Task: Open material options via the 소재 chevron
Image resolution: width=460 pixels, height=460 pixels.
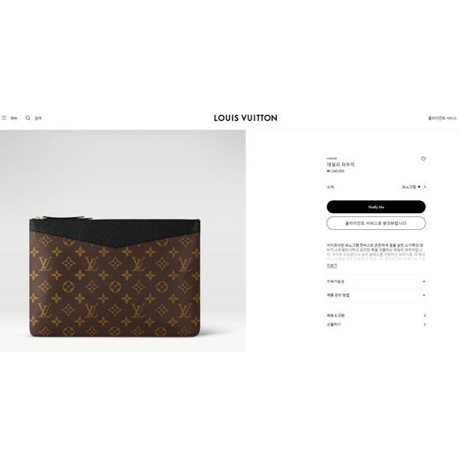Action: (x=425, y=187)
